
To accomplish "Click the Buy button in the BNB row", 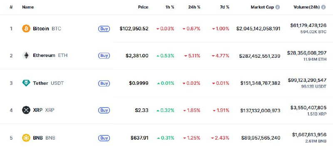I will tap(104, 138).
